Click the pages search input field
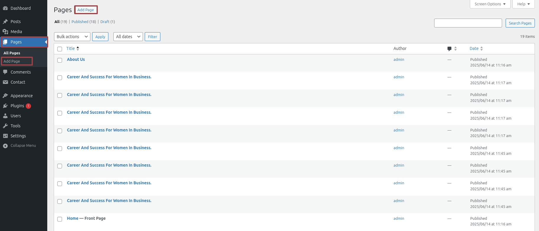Image resolution: width=539 pixels, height=231 pixels. [468, 23]
